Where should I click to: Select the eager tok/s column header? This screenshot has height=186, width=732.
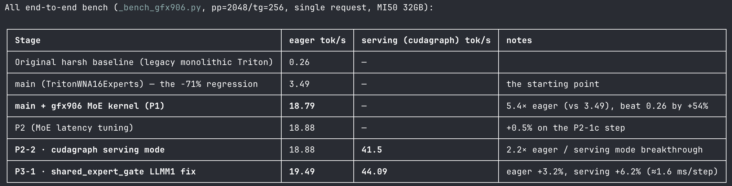pos(317,41)
